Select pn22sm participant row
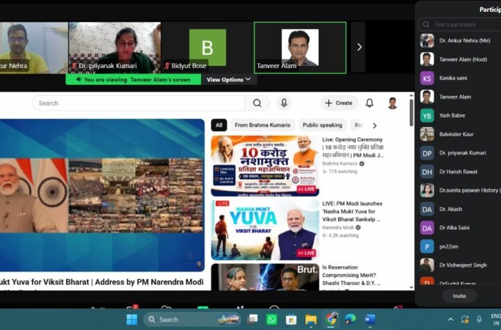The width and height of the screenshot is (501, 330). click(x=459, y=247)
